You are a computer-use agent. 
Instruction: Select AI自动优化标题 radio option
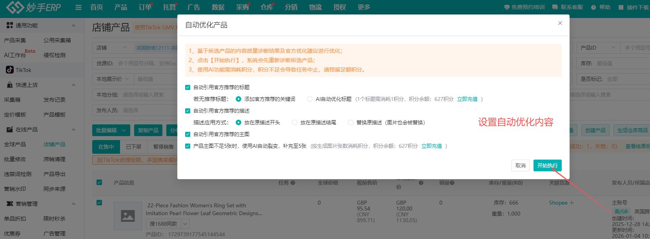coord(310,99)
